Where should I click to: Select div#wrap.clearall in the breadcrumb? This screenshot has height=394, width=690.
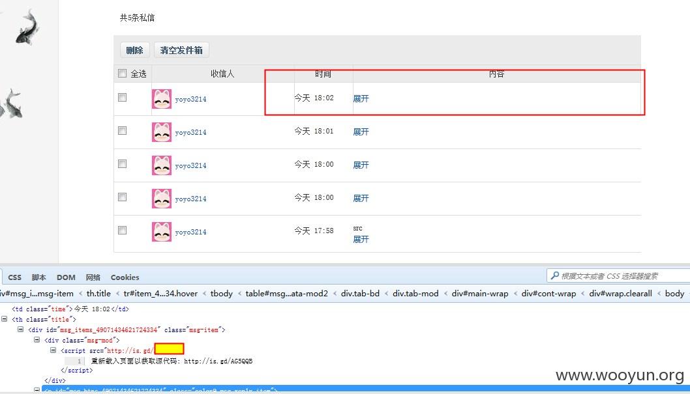click(x=620, y=294)
